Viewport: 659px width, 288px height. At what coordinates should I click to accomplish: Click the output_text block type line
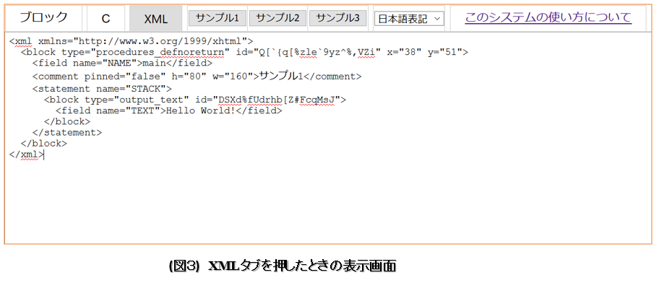pyautogui.click(x=195, y=100)
